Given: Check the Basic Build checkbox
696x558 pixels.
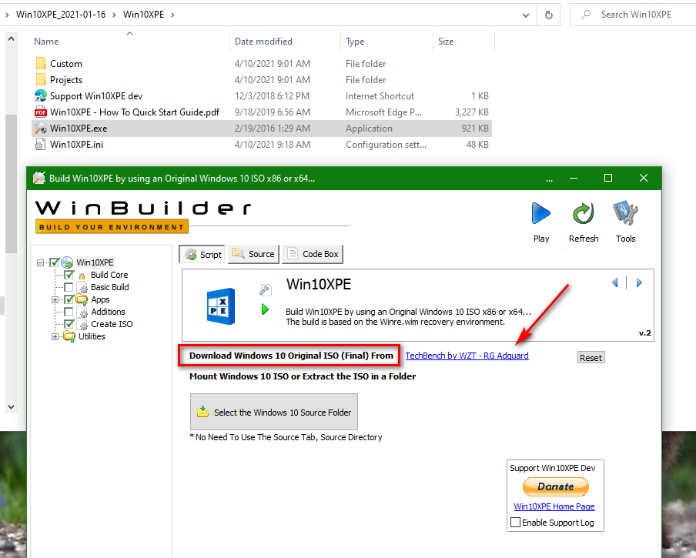Looking at the screenshot, I should pos(69,287).
